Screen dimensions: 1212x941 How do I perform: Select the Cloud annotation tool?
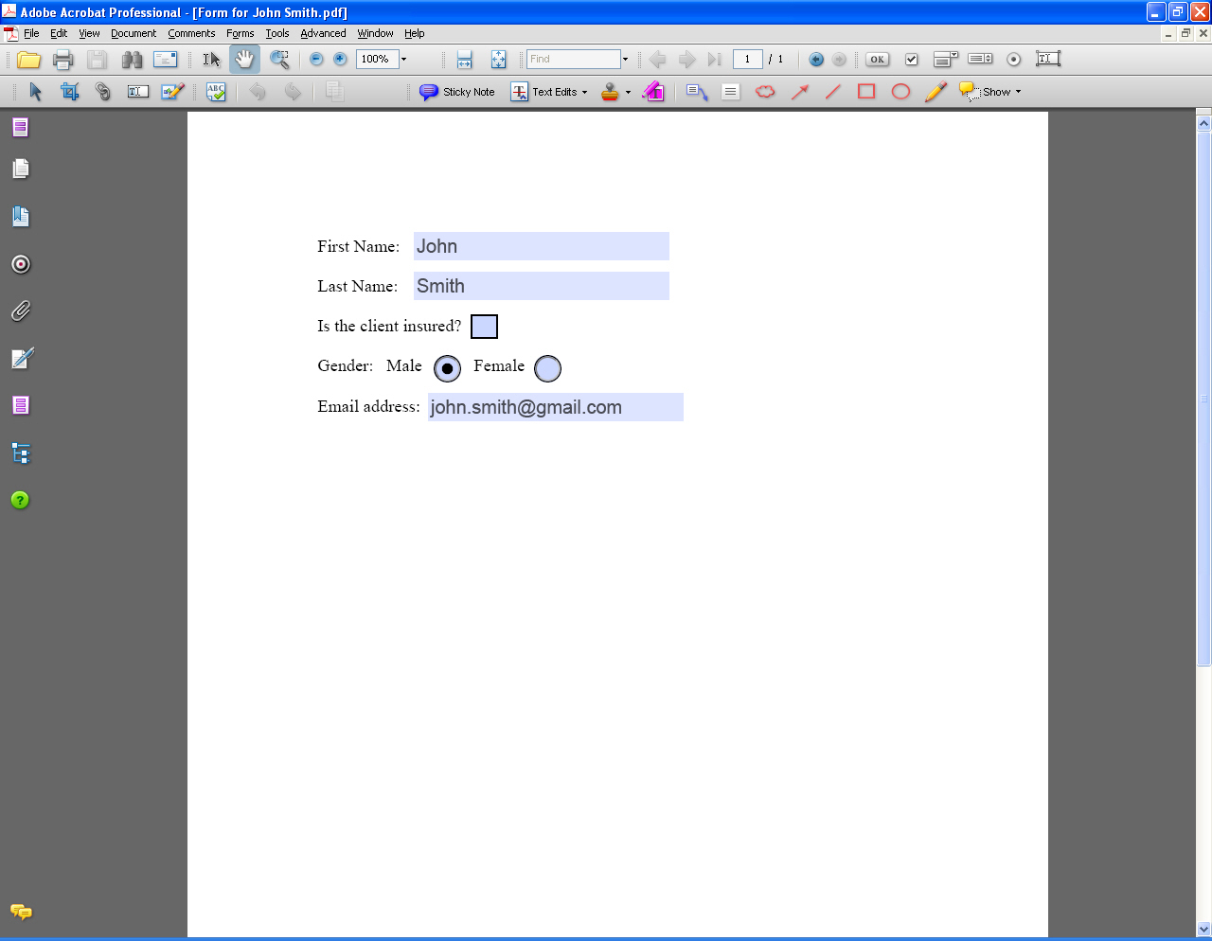[764, 91]
